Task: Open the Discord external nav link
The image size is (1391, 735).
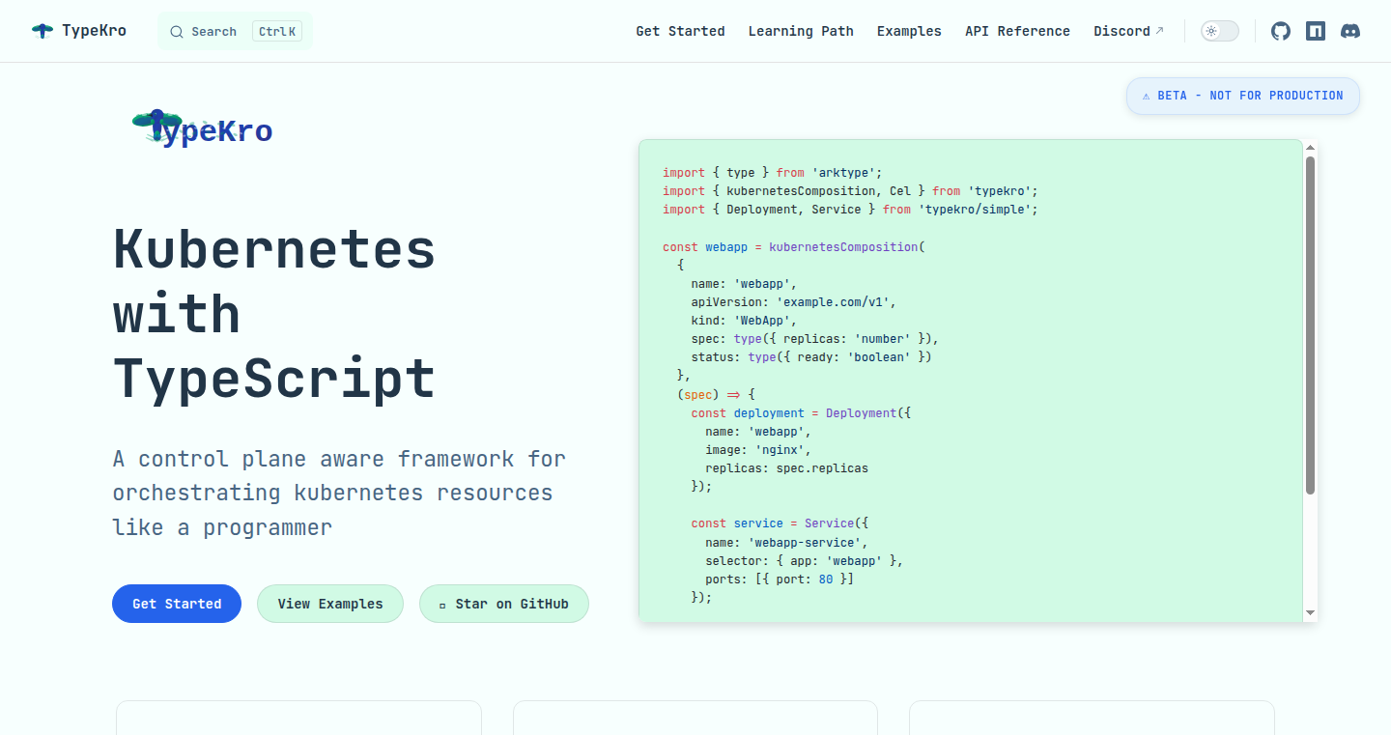Action: (1128, 31)
